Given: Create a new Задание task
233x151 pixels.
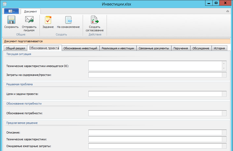Looking at the screenshot, I should pyautogui.click(x=48, y=20).
